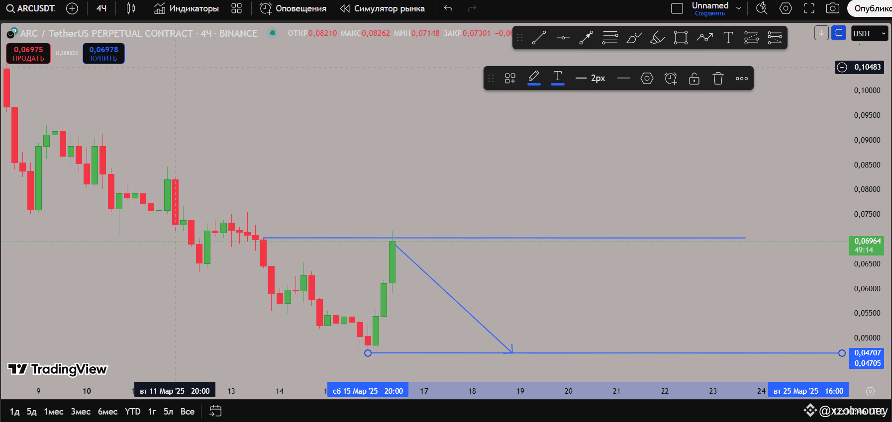The image size is (892, 422).
Task: Select the Fib retracement lines tool
Action: [610, 38]
